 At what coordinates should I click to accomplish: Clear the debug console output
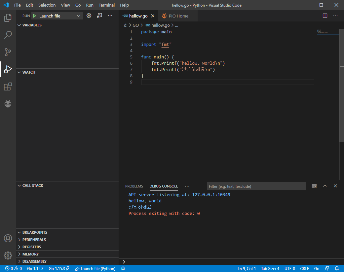coord(314,186)
